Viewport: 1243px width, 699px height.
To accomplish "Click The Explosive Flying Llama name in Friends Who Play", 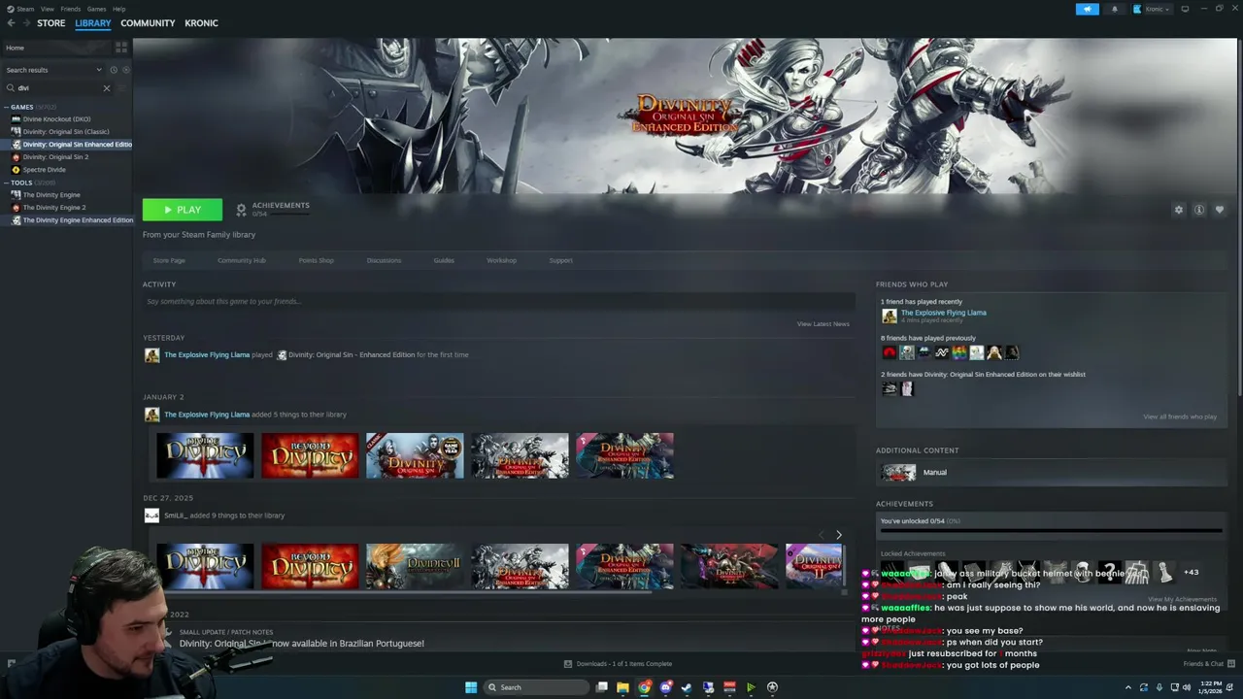I will click(943, 313).
